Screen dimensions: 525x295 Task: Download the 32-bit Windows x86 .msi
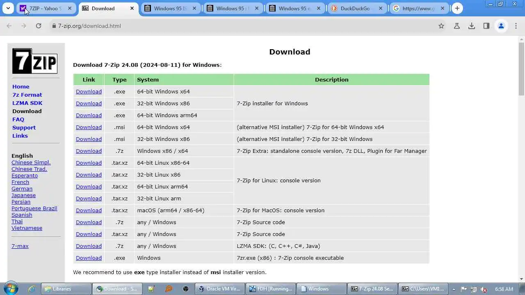tap(89, 139)
